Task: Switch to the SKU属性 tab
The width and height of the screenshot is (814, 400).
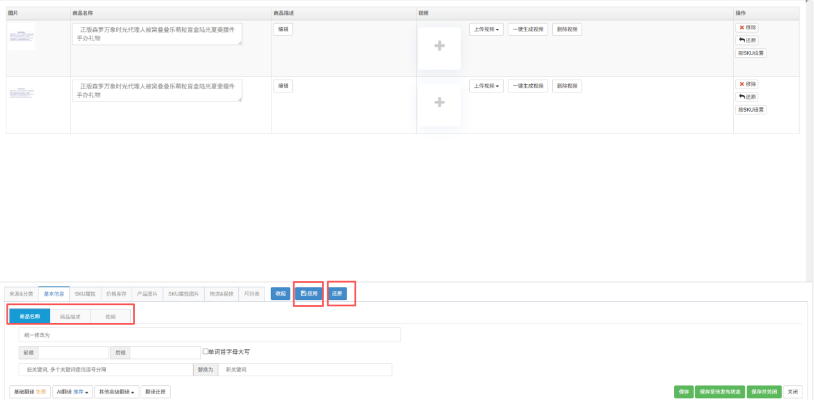Action: tap(85, 293)
